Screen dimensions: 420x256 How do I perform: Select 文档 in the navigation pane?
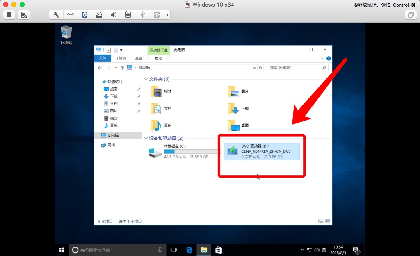pyautogui.click(x=114, y=103)
